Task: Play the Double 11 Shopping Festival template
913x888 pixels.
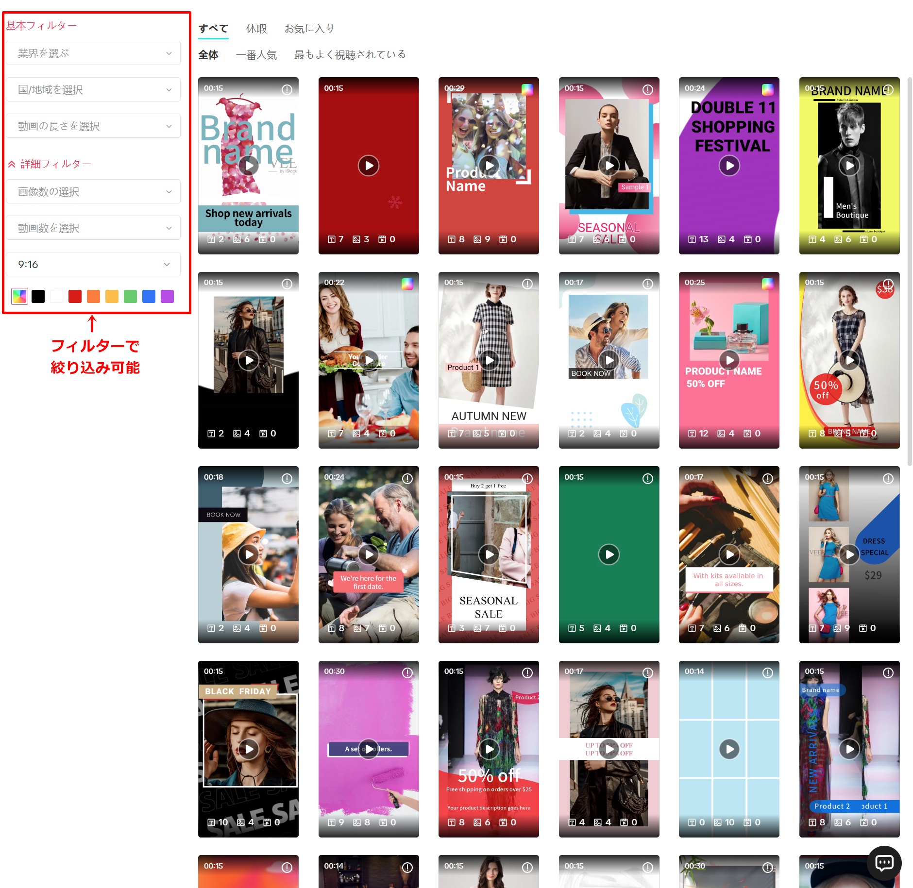Action: [729, 166]
